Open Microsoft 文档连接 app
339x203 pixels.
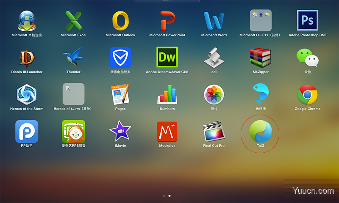click(27, 21)
